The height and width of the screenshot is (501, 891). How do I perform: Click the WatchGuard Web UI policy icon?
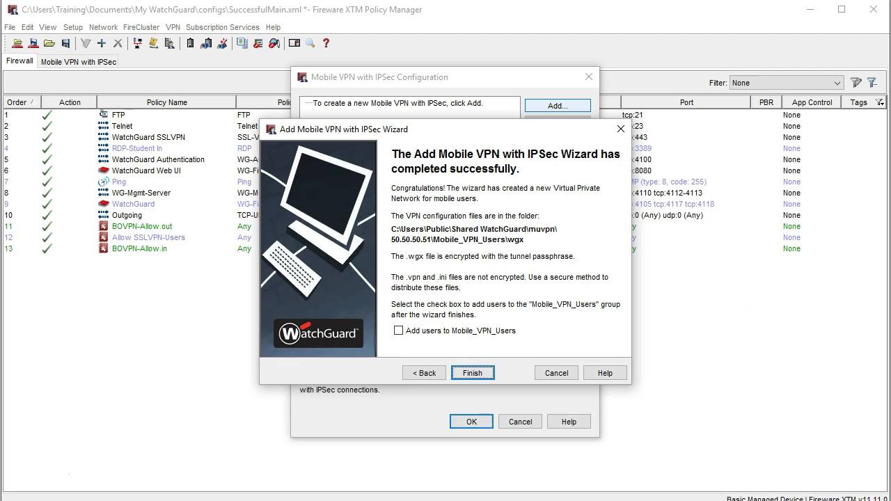[104, 170]
